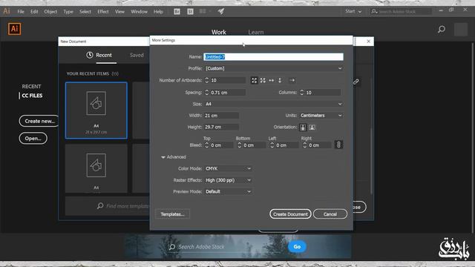Open the Type menu
The width and height of the screenshot is (475, 267).
68,12
